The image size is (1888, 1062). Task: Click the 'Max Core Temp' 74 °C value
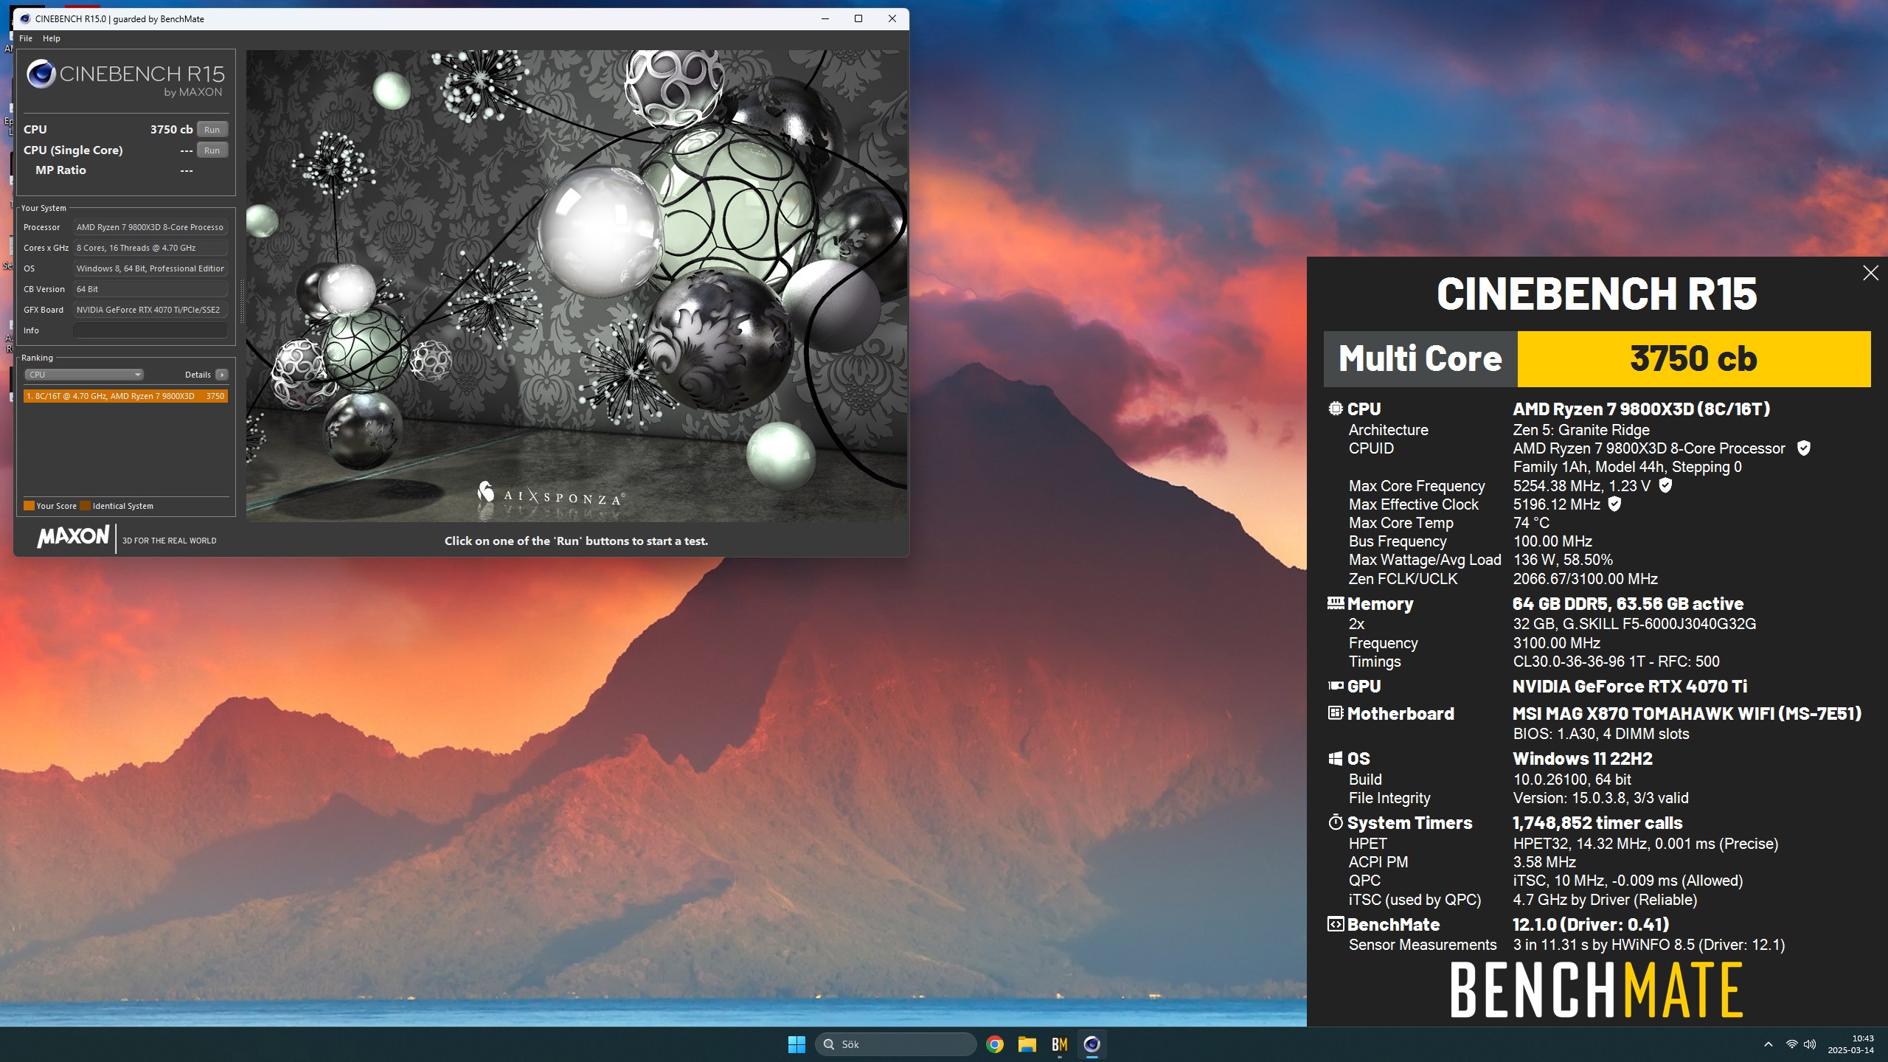(x=1531, y=523)
